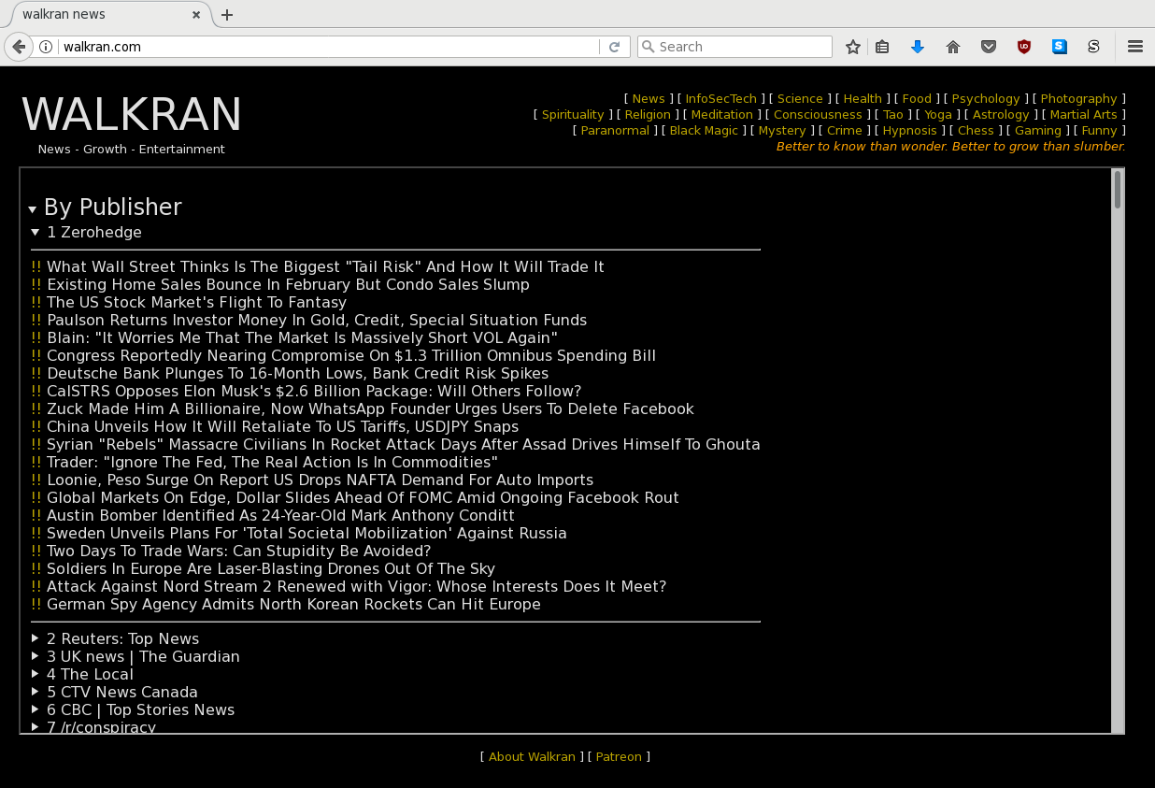The height and width of the screenshot is (788, 1155).
Task: Open 'Austin Bomber Identified As 24-Year-Old' headline
Action: [x=280, y=515]
